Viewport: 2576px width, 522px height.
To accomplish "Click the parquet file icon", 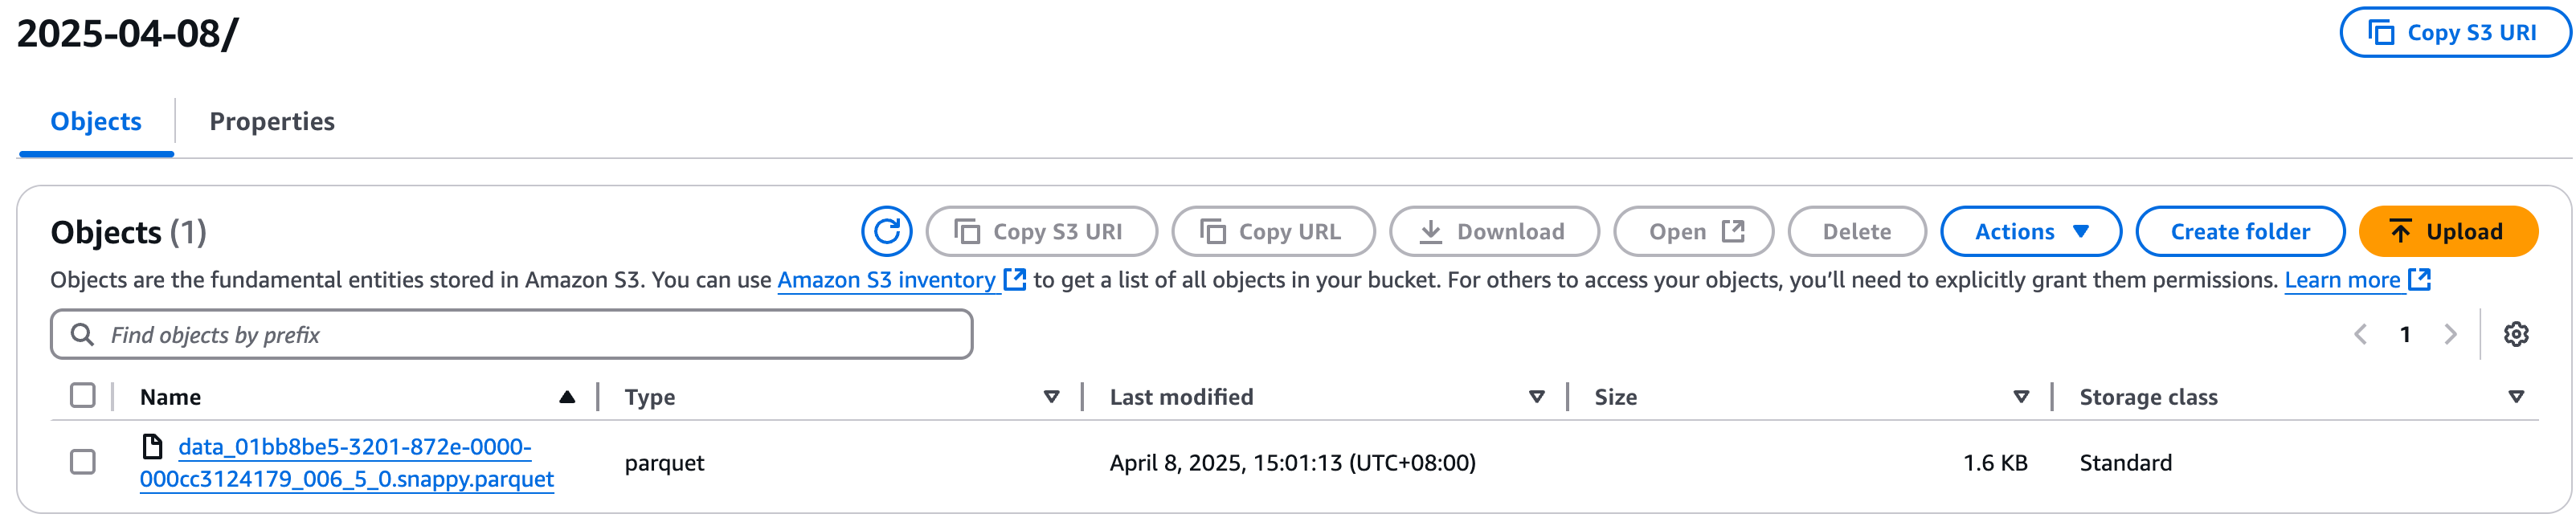I will 153,446.
